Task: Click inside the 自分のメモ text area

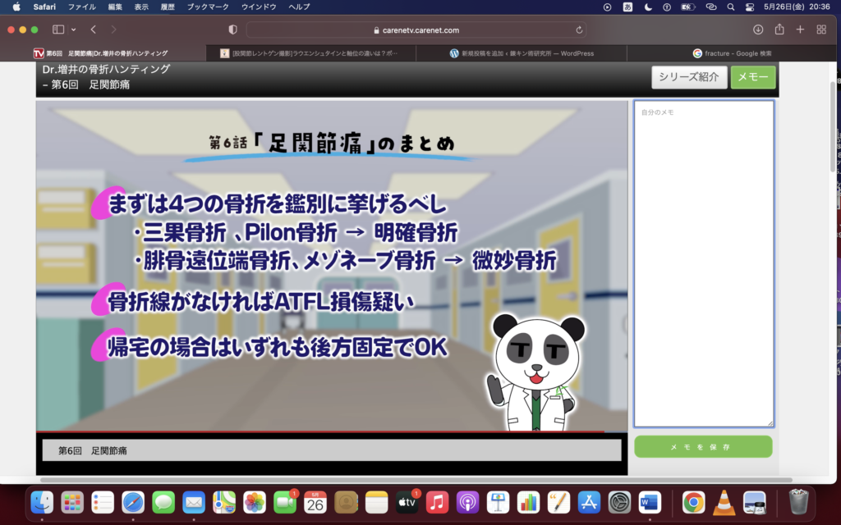Action: [x=703, y=262]
